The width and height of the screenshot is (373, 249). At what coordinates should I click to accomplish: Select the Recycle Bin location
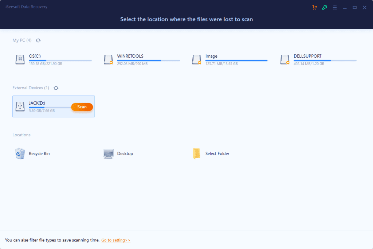point(32,153)
